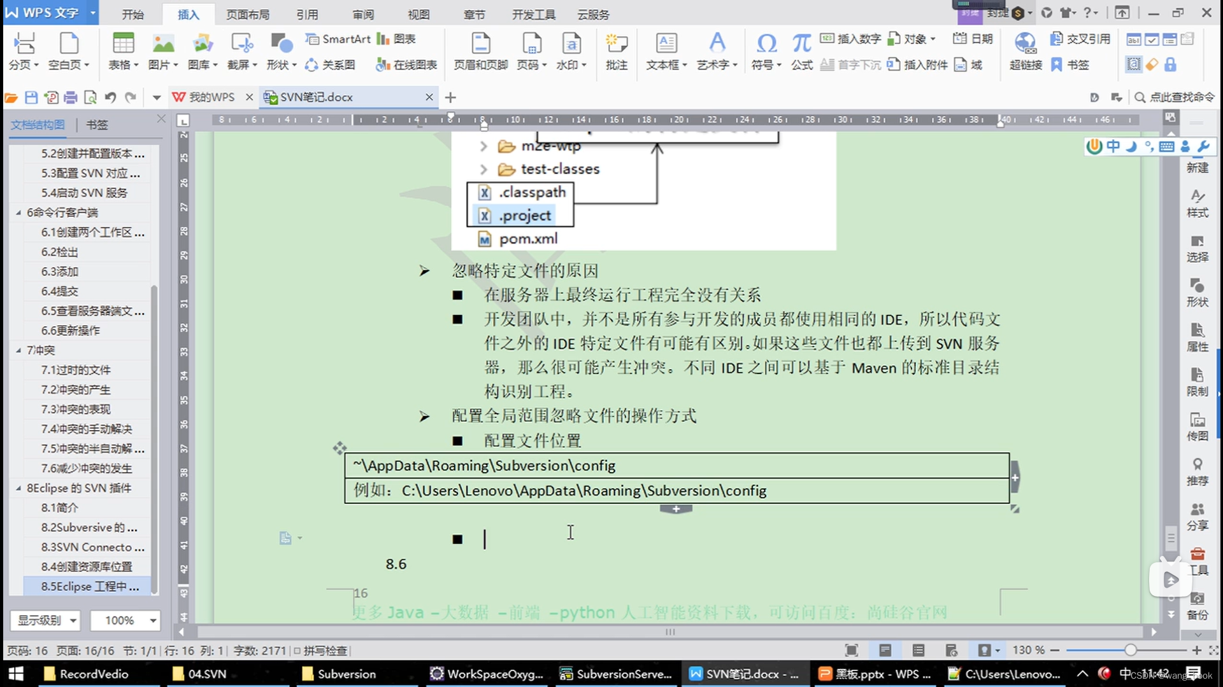Open 在线图表 online charts
Image resolution: width=1223 pixels, height=687 pixels.
click(x=406, y=64)
